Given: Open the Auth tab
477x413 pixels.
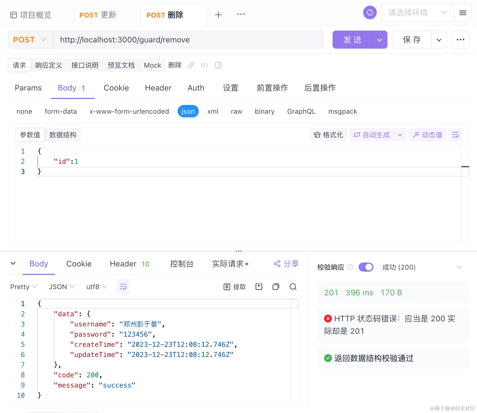Looking at the screenshot, I should (x=196, y=88).
